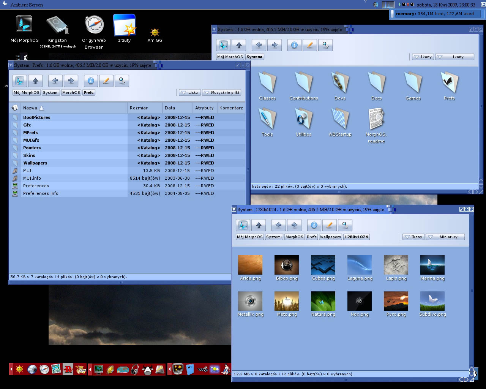
Task: Open the Miniatury dropdown in 1280x1024 window
Action: click(x=445, y=237)
